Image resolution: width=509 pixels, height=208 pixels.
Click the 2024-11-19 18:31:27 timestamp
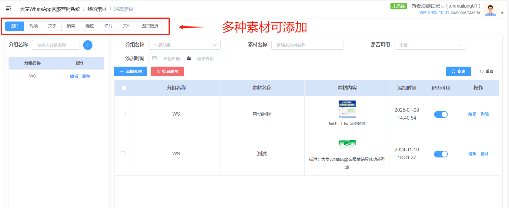(x=407, y=154)
